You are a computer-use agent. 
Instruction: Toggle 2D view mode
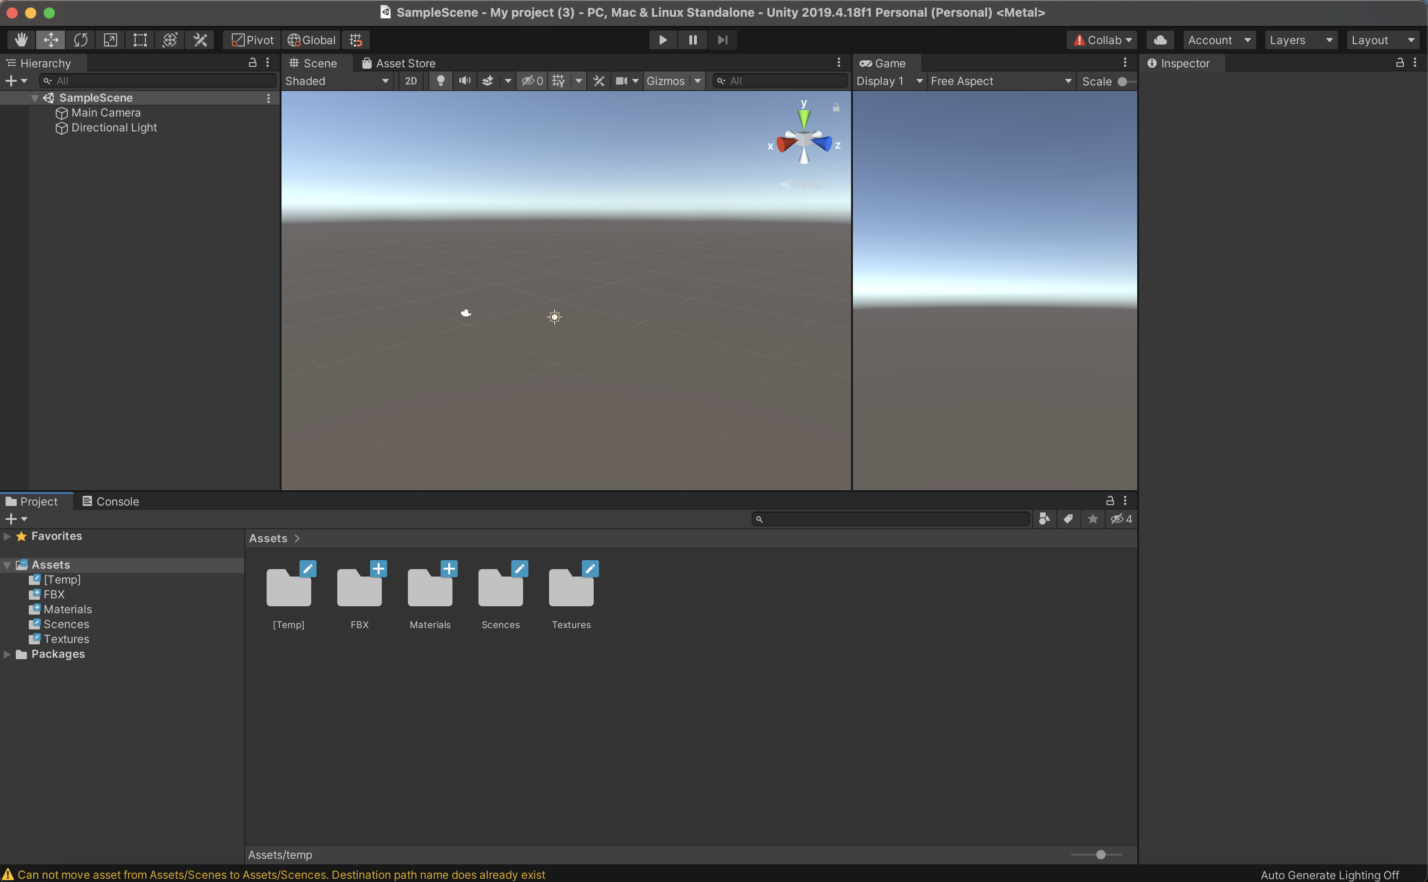pyautogui.click(x=411, y=81)
